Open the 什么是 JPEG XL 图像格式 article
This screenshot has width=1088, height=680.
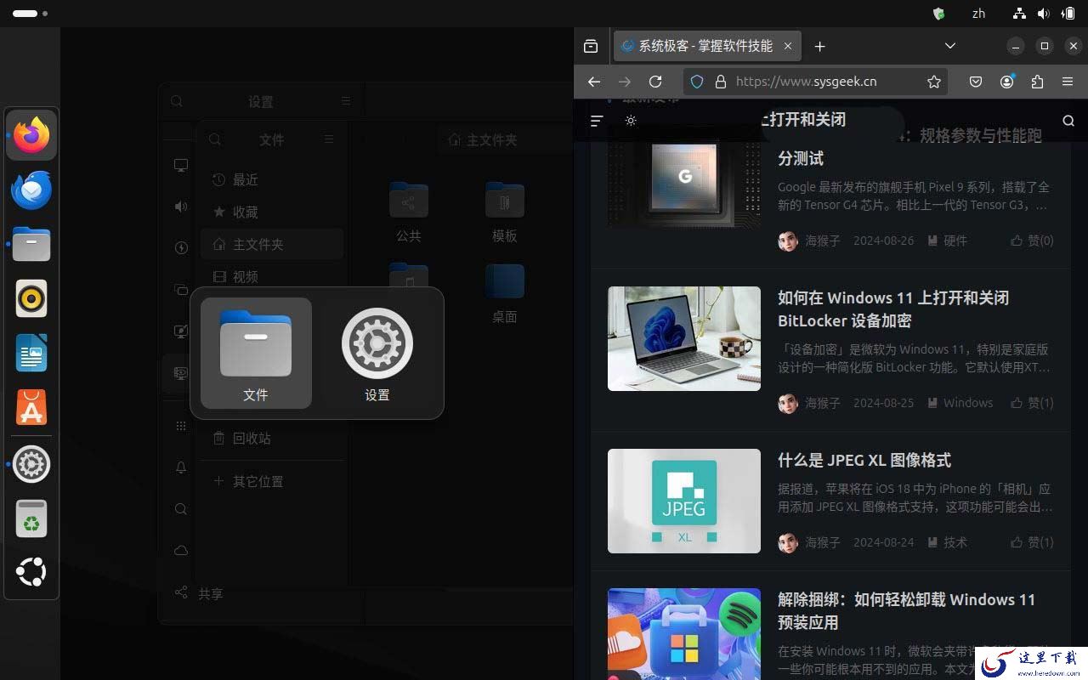[864, 460]
